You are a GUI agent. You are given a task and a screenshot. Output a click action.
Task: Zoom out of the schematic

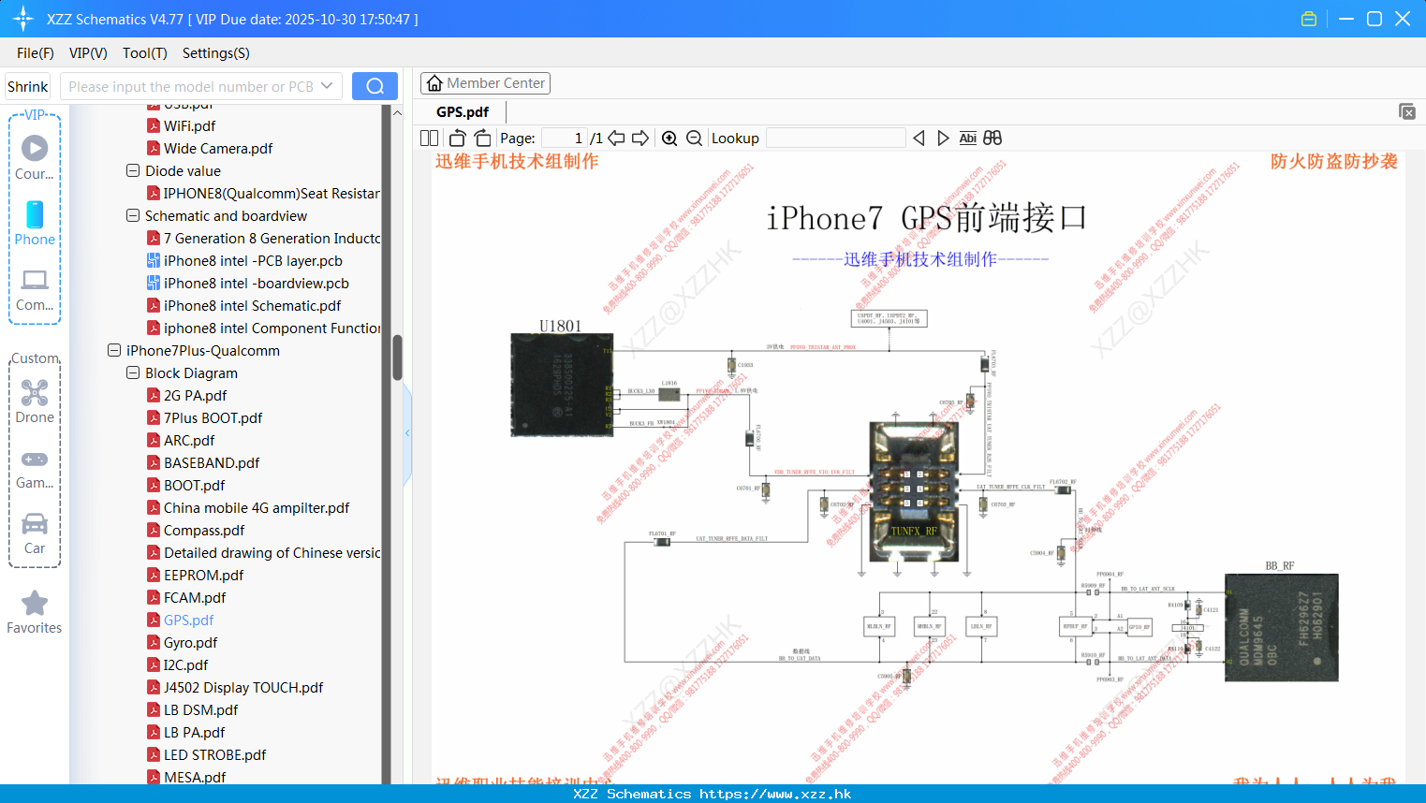point(694,138)
